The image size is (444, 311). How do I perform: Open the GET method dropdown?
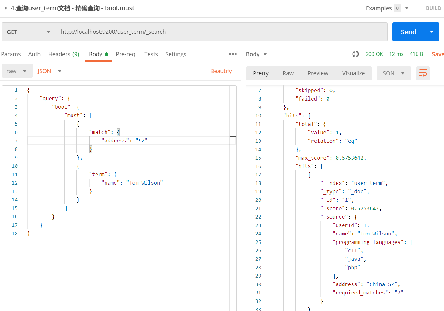[29, 32]
